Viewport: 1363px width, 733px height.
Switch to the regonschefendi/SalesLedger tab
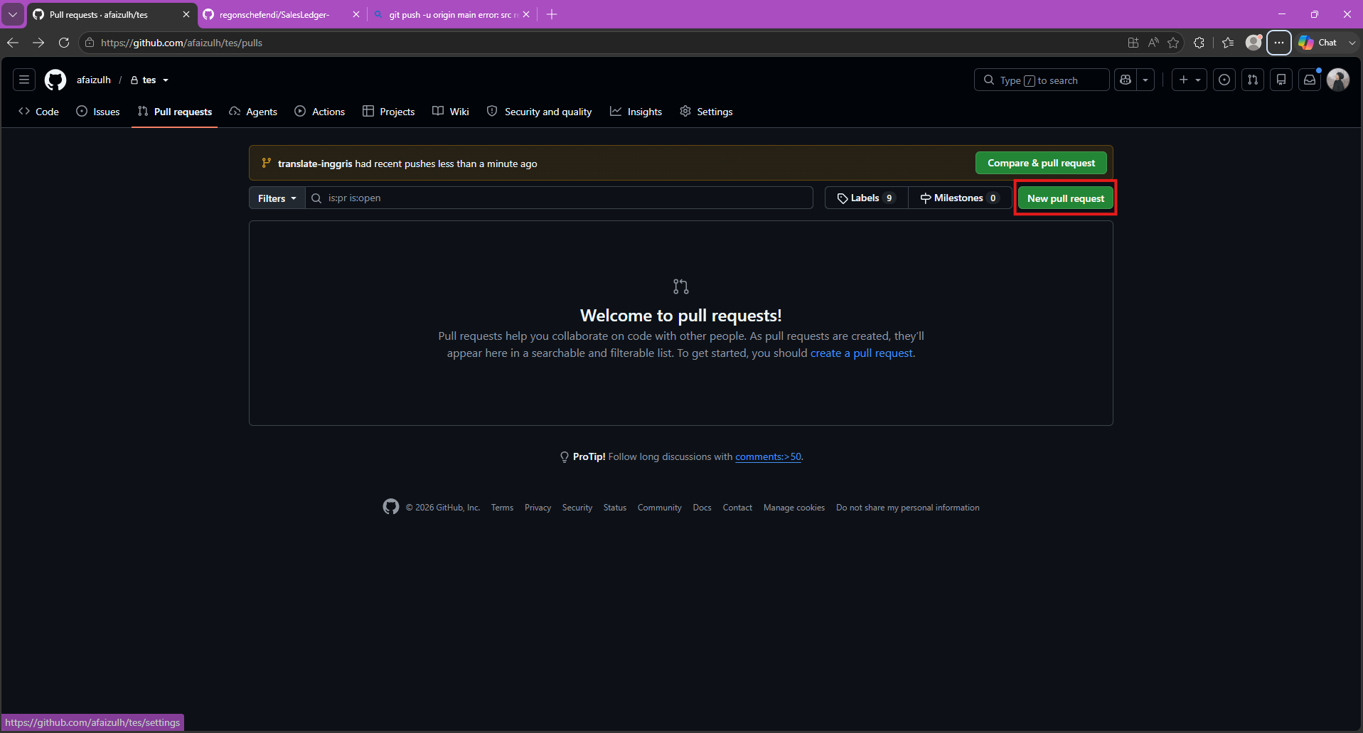274,14
